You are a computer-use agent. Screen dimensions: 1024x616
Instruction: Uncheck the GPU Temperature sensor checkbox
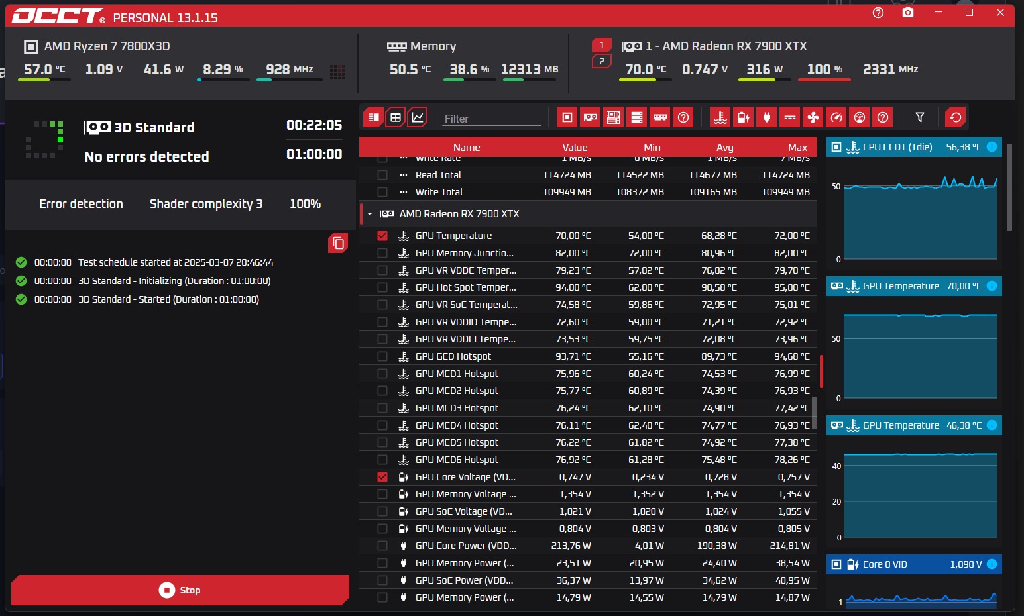(x=382, y=236)
